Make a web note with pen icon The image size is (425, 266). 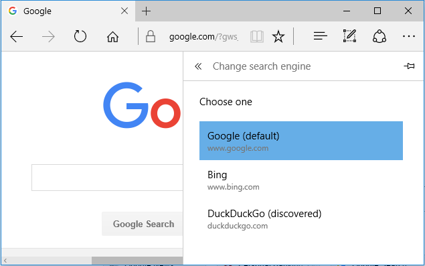349,36
